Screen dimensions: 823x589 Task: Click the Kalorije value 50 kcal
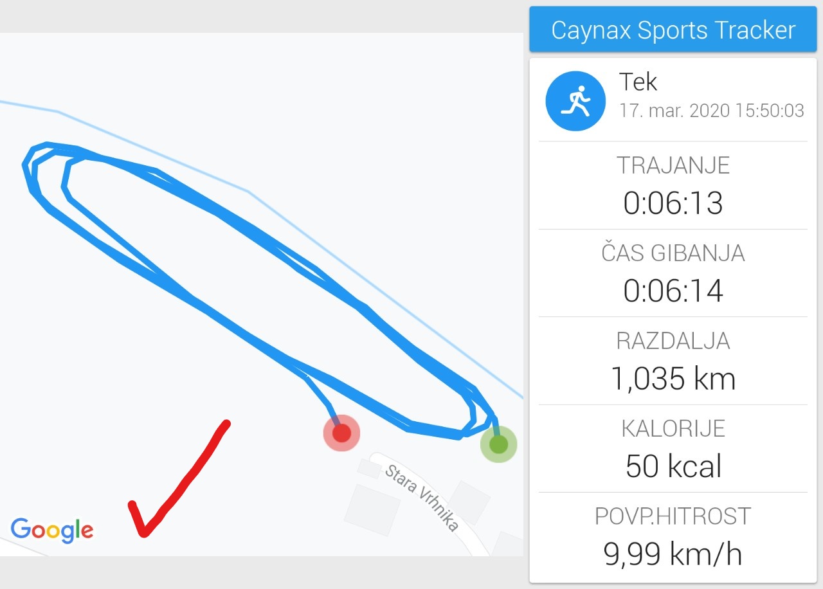point(673,466)
